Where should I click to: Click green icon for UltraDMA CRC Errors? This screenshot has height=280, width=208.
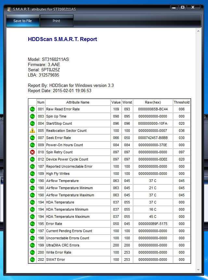pos(32,245)
